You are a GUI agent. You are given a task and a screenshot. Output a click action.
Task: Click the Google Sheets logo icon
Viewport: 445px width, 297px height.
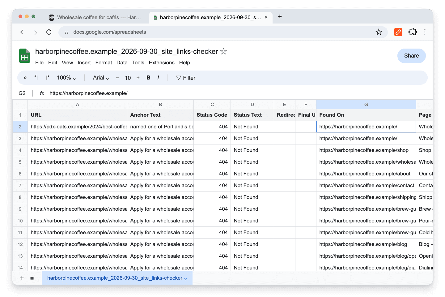[25, 56]
